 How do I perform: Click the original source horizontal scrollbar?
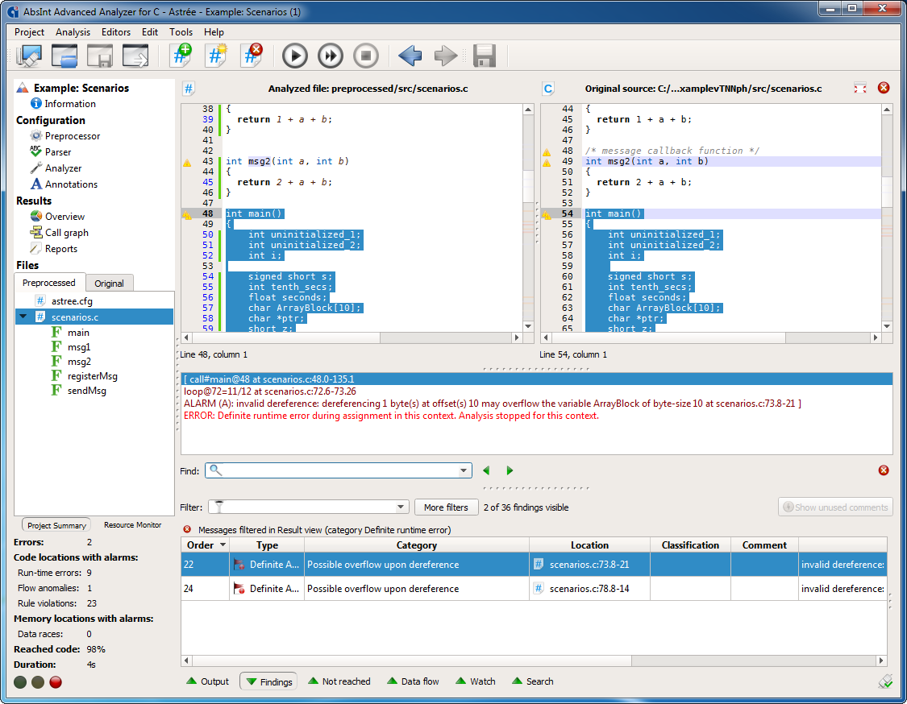click(710, 338)
